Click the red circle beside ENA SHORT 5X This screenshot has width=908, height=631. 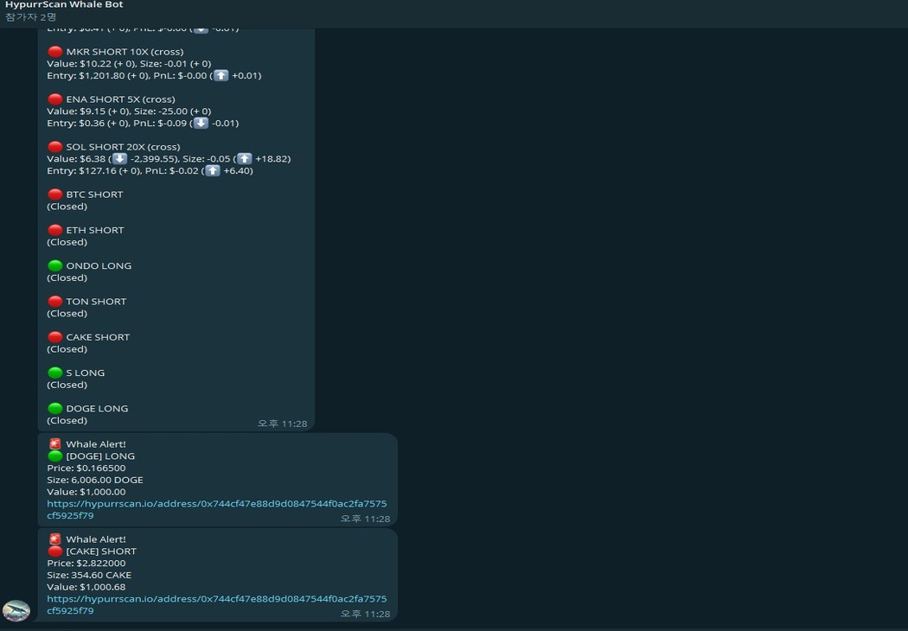pyautogui.click(x=55, y=99)
